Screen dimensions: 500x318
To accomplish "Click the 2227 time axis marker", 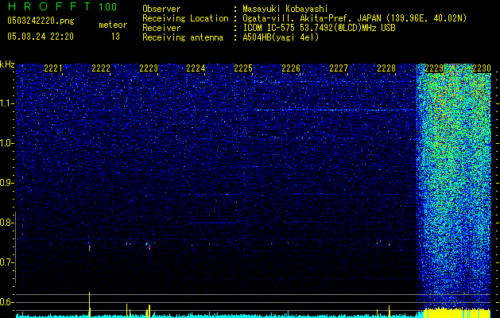I will 339,68.
